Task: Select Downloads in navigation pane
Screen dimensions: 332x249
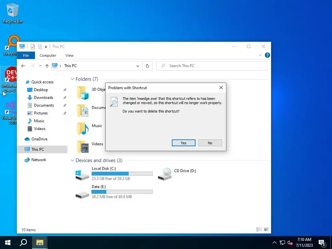Action: click(x=44, y=98)
